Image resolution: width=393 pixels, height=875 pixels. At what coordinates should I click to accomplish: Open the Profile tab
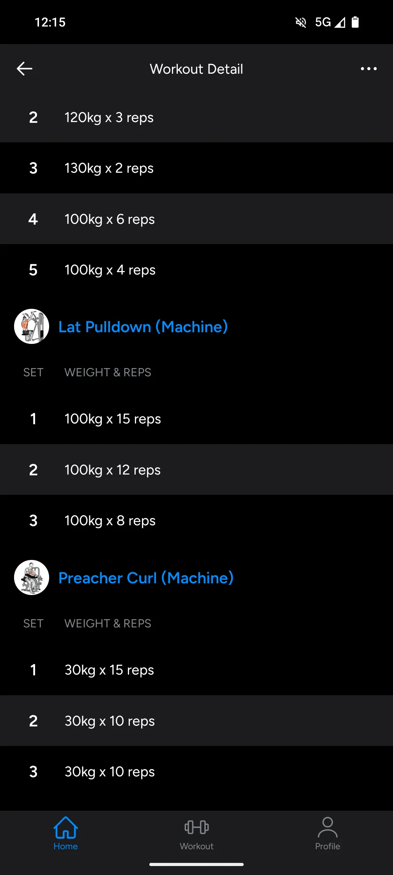pyautogui.click(x=327, y=833)
